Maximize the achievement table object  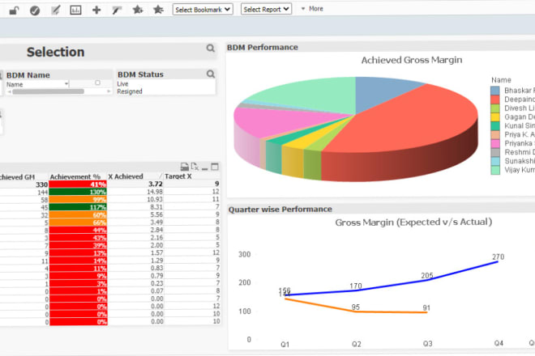[x=215, y=167]
